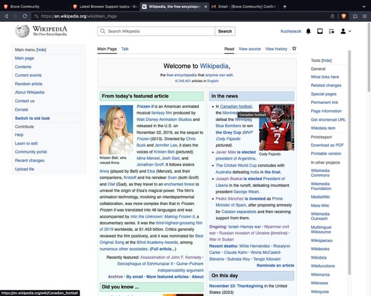Select the View history tab
This screenshot has width=371, height=296.
point(276,49)
